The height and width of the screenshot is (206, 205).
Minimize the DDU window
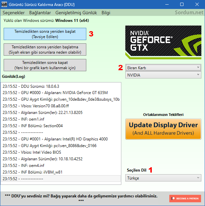(166, 4)
